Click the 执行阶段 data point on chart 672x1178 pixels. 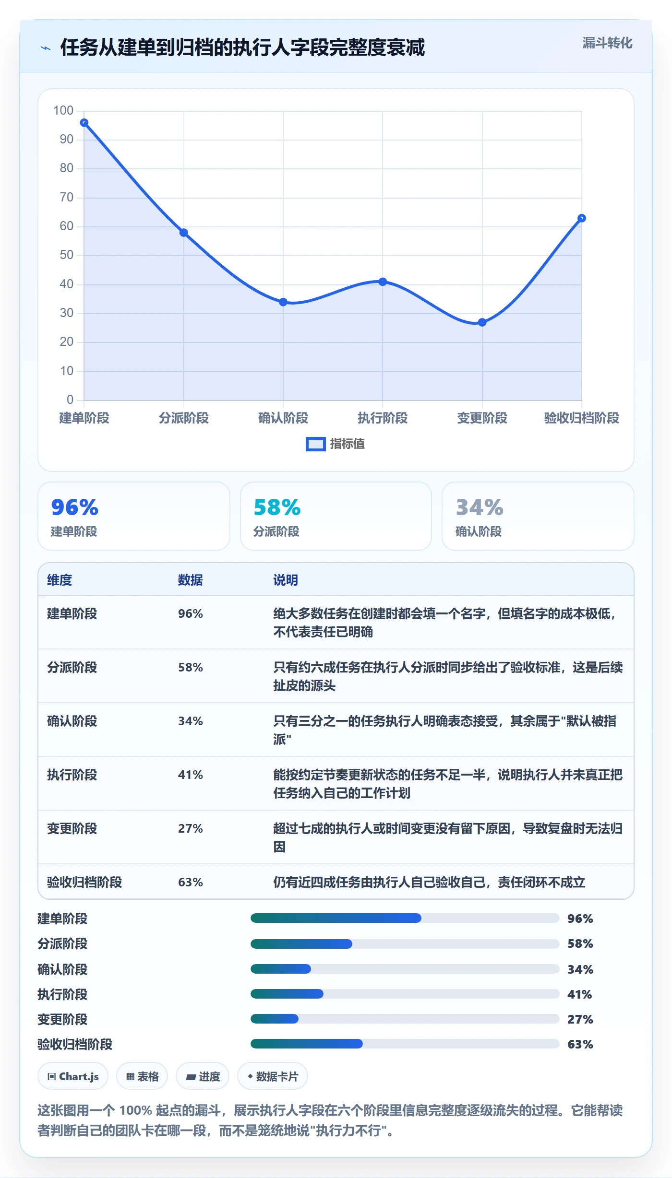point(383,282)
